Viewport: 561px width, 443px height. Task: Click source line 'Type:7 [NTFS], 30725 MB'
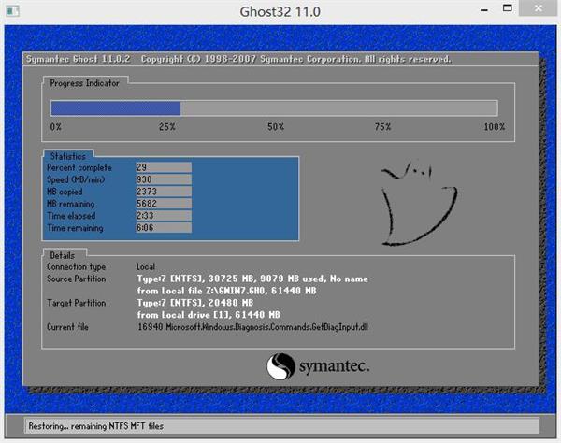coord(252,279)
